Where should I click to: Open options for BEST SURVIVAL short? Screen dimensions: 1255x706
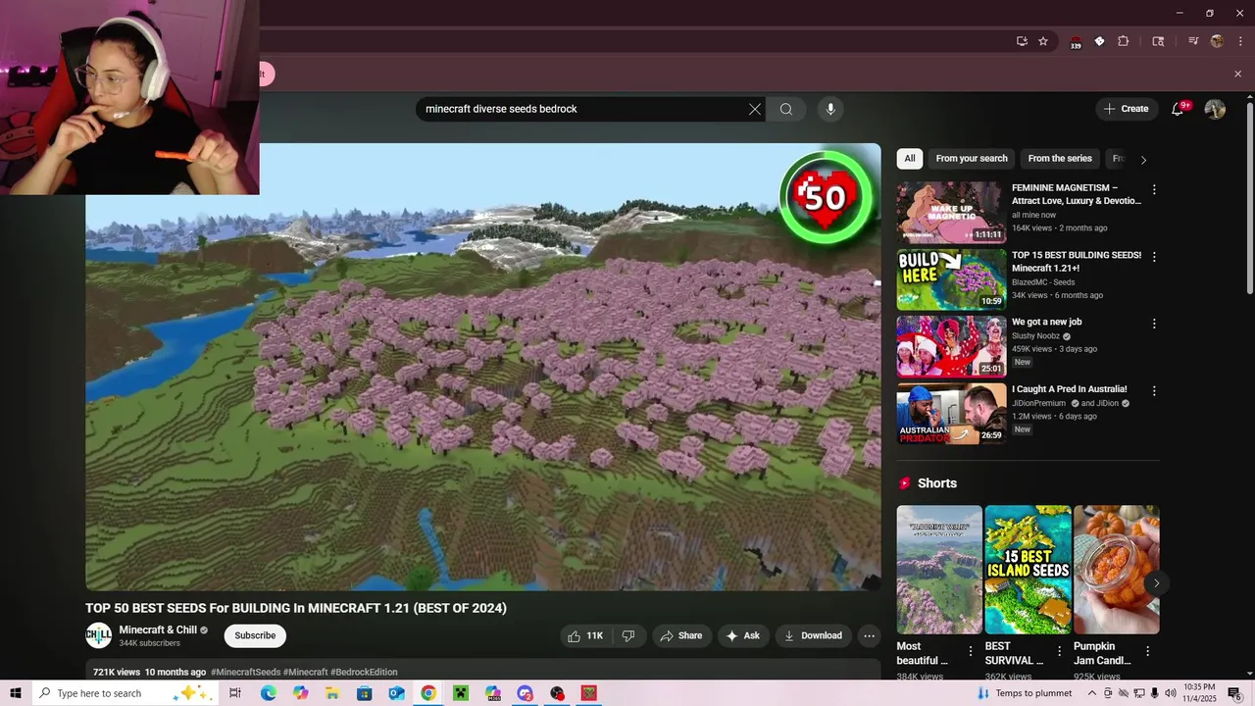coord(1059,651)
